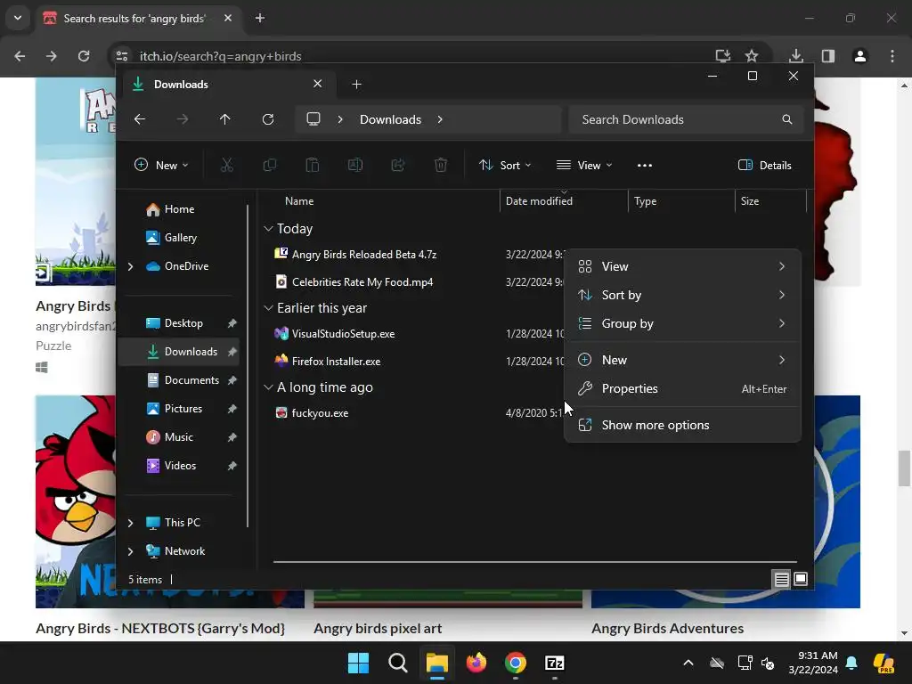Screen dimensions: 912x684
Task: Collapse the A long time ago group
Action: click(268, 387)
